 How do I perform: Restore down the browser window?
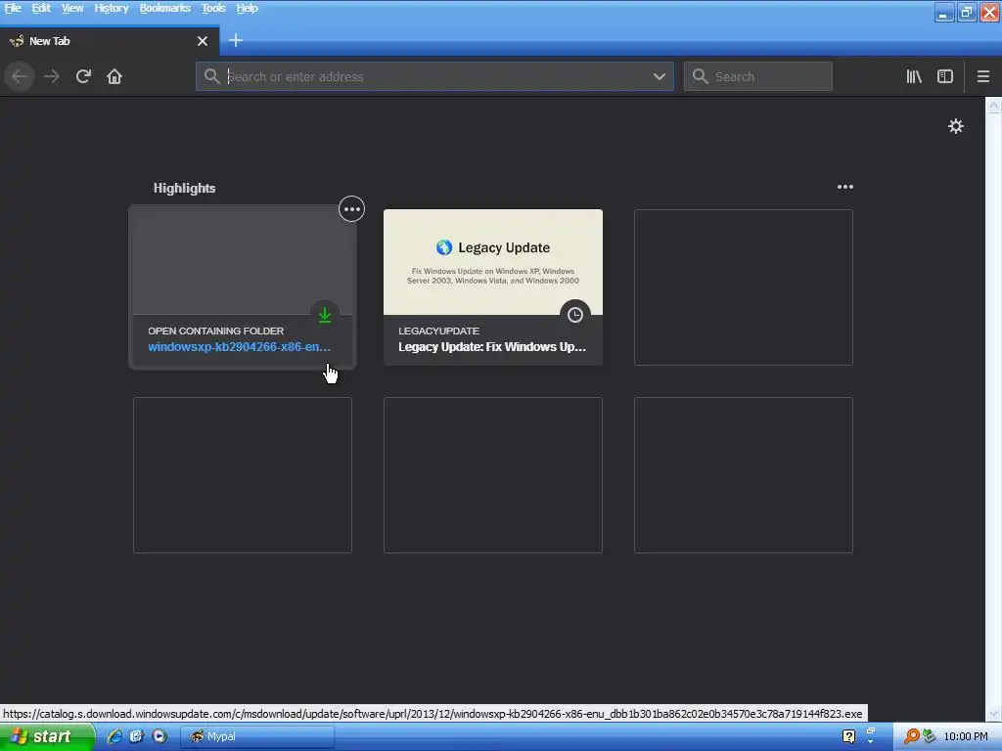(966, 12)
